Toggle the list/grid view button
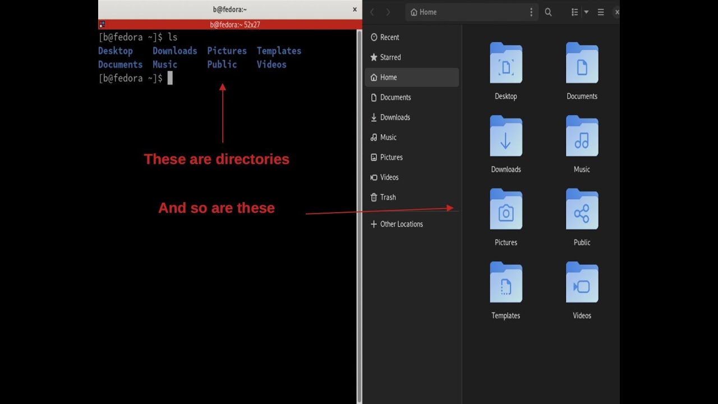This screenshot has width=718, height=404. click(574, 12)
